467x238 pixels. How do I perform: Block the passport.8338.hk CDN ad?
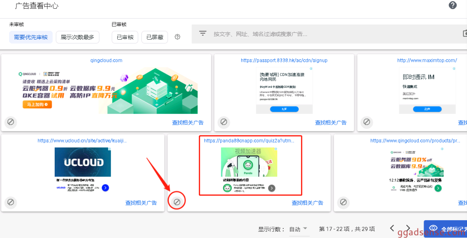(x=223, y=122)
